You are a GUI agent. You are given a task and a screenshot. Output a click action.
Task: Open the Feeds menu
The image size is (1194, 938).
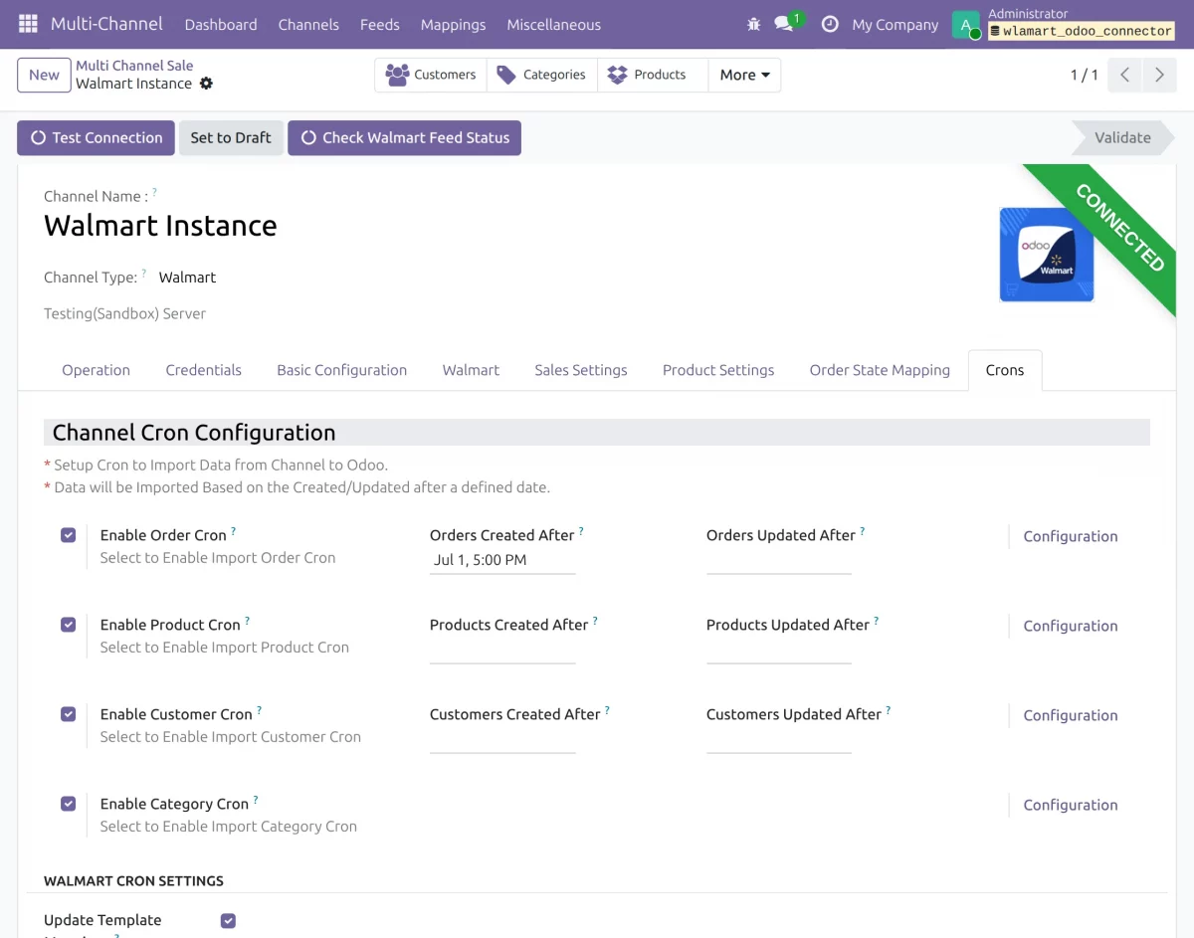coord(380,24)
